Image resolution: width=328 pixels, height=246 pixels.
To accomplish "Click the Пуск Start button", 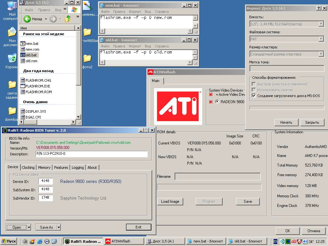I will [9, 242].
